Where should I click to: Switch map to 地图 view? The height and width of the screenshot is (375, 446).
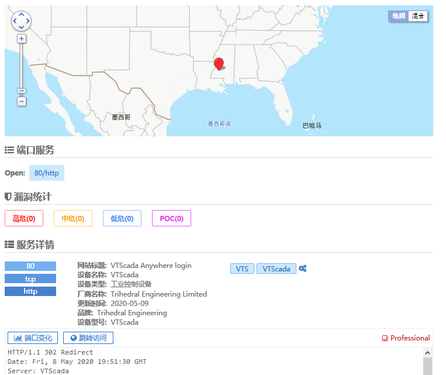[x=398, y=16]
